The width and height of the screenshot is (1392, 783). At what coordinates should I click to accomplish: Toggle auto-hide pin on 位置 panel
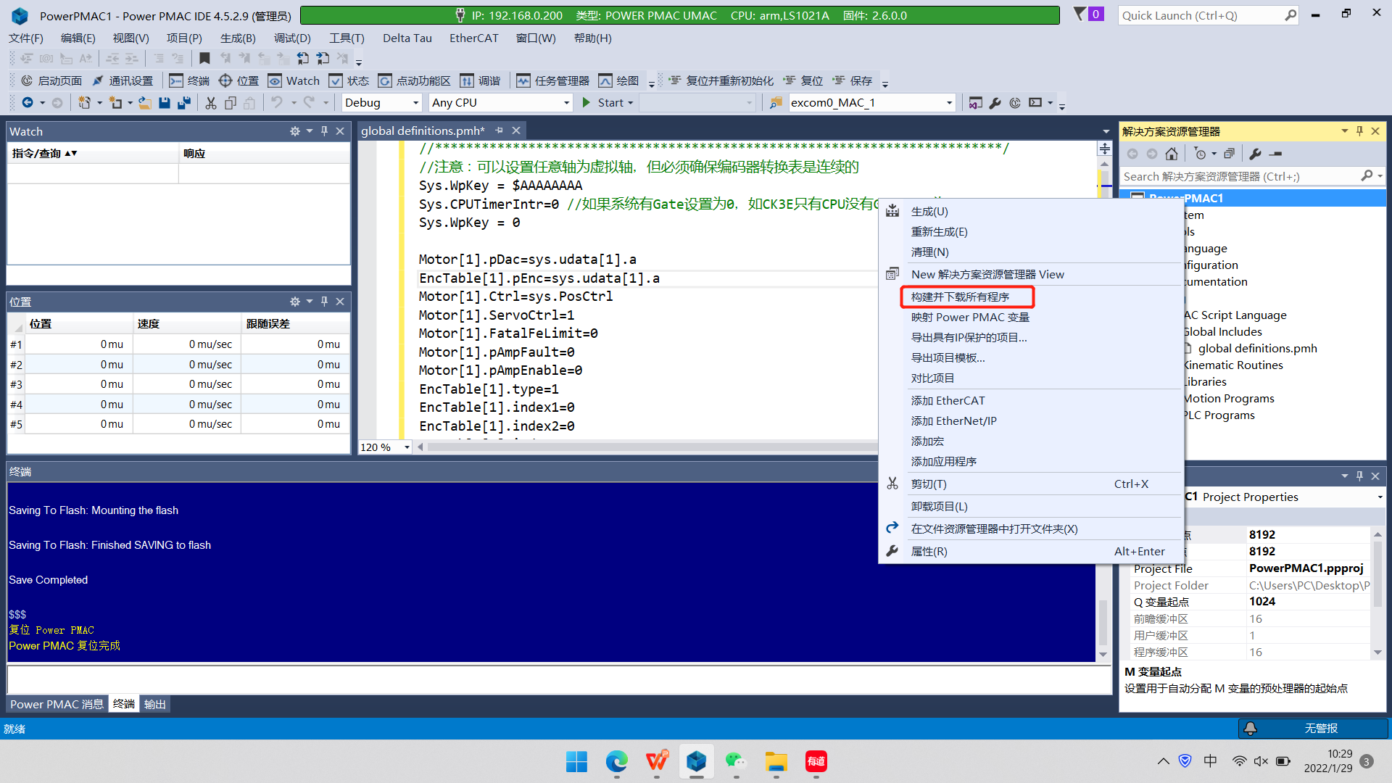tap(324, 302)
